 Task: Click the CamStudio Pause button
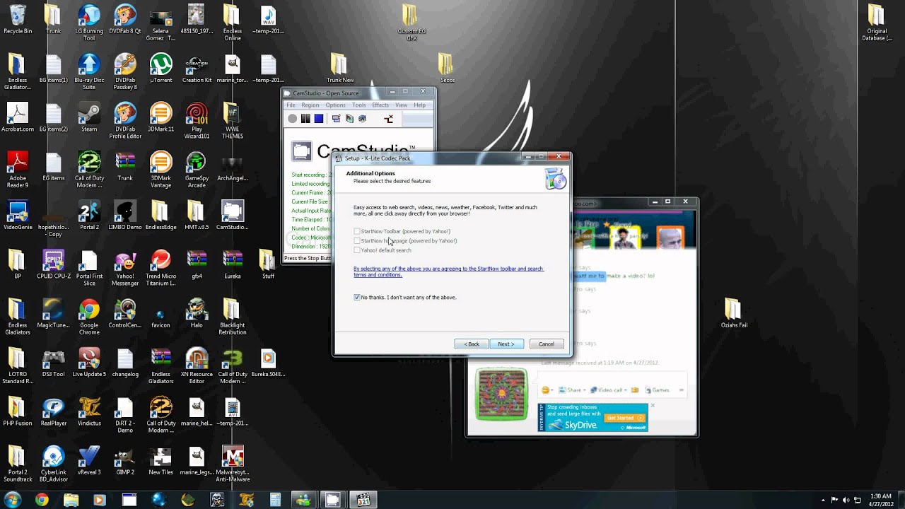coord(305,119)
